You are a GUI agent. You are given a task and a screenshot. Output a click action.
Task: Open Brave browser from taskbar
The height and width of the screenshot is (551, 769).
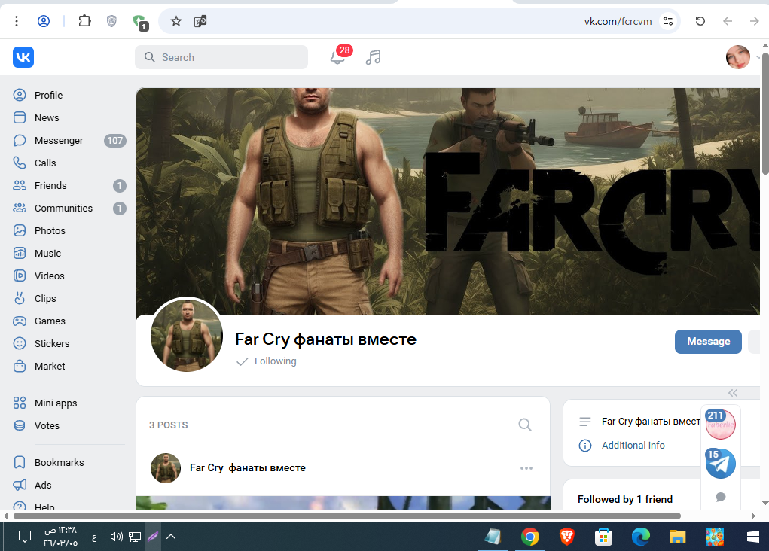[567, 537]
